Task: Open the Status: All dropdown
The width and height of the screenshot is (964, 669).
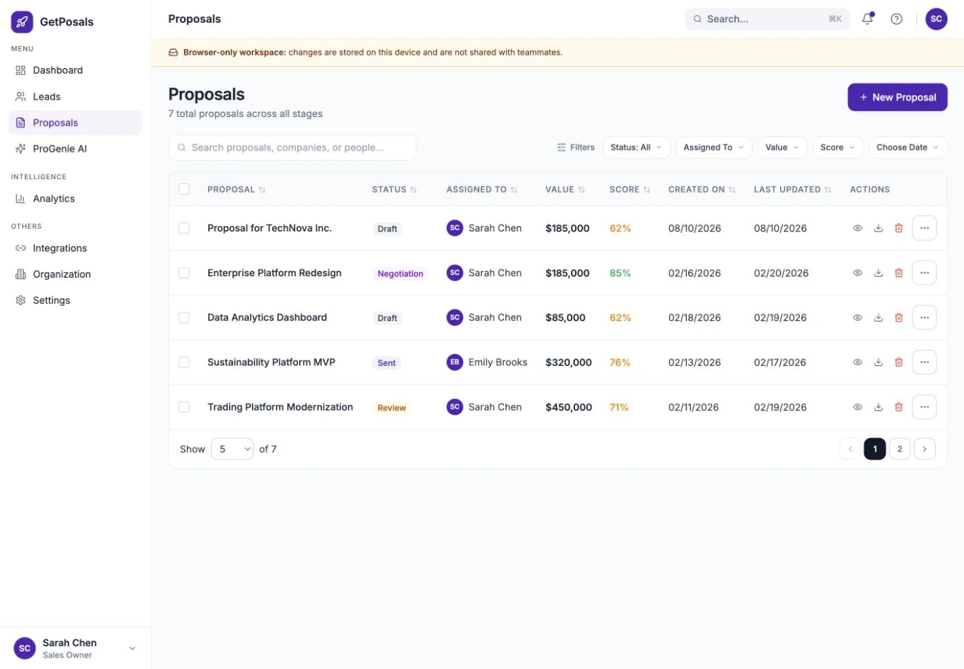Action: [636, 147]
